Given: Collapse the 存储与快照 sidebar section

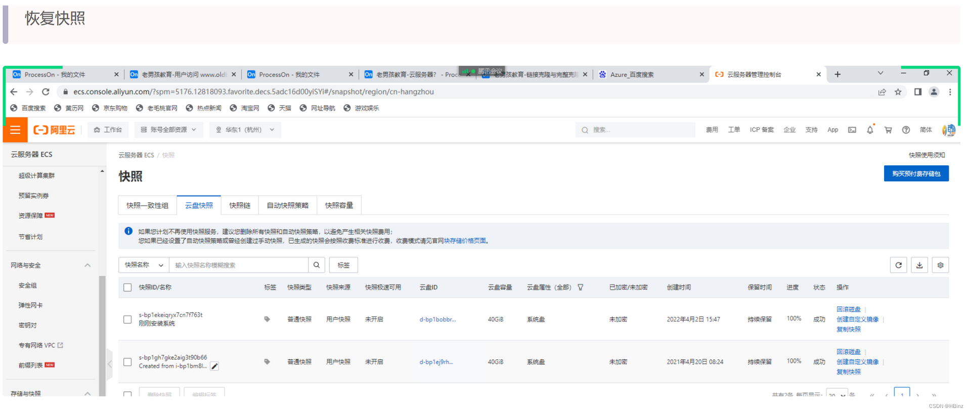Looking at the screenshot, I should (x=87, y=393).
